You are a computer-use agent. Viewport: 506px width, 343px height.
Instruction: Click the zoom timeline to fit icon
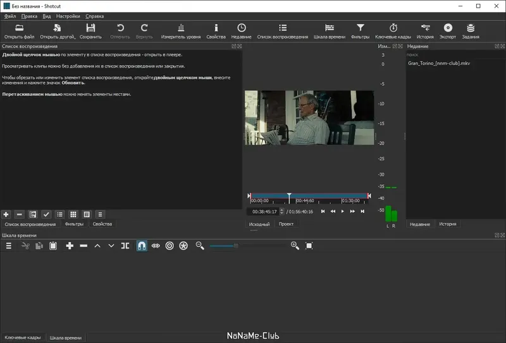[309, 246]
